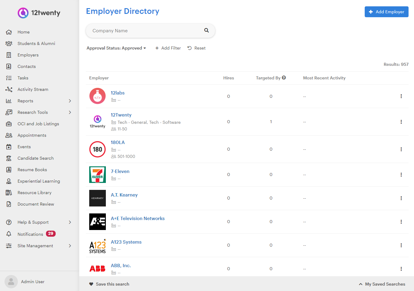Click the Add Filter button
The image size is (414, 291).
[x=168, y=48]
